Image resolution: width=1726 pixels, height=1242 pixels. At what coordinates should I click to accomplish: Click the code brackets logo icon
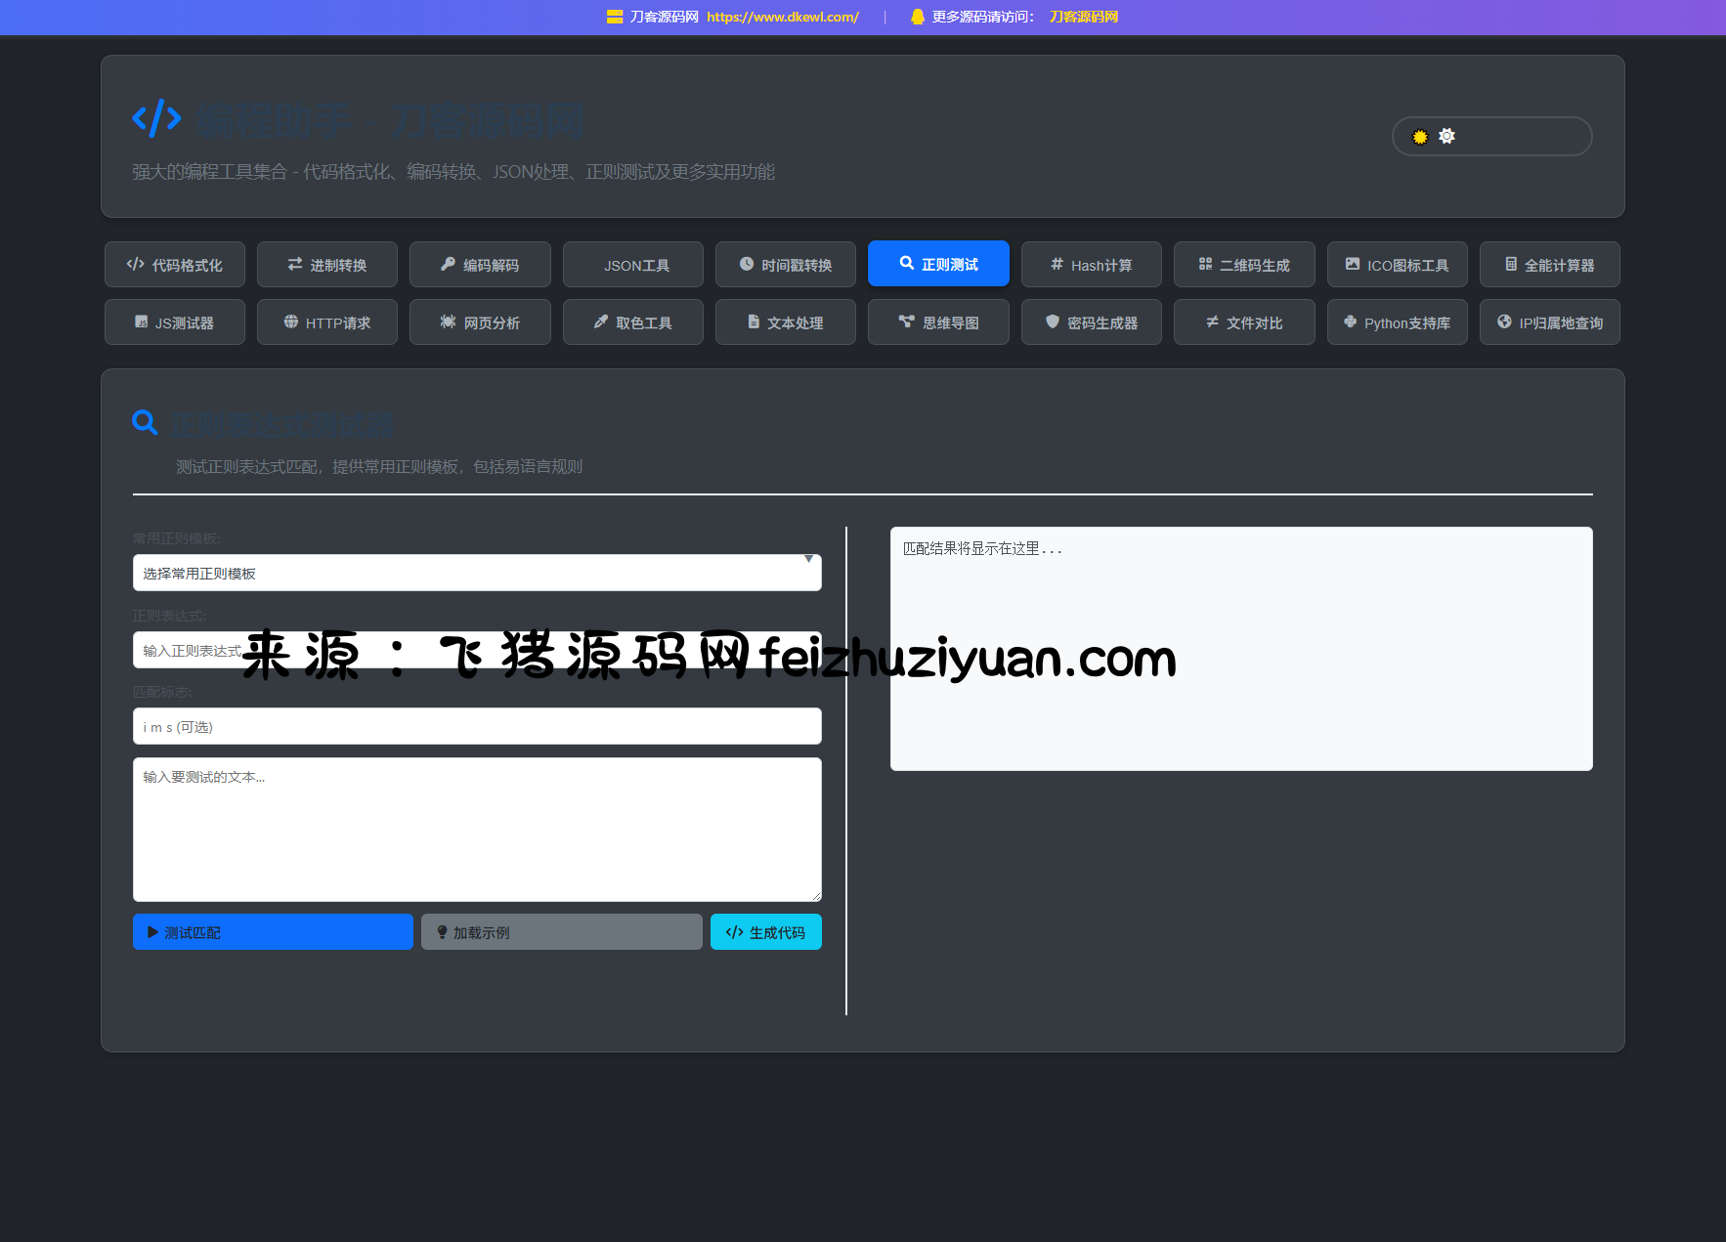[x=156, y=119]
